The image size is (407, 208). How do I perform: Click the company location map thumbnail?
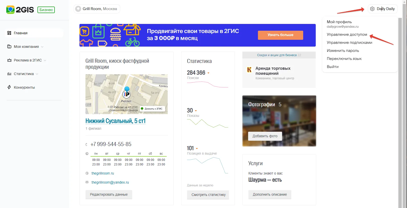126,94
